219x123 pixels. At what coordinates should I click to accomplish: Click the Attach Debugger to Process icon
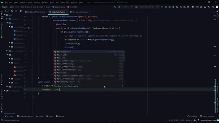pos(184,7)
